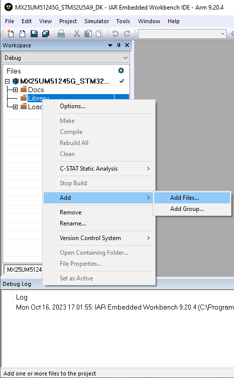Viewport: 234px width, 378px height.
Task: Click the gear icon in Files header
Action: (121, 70)
